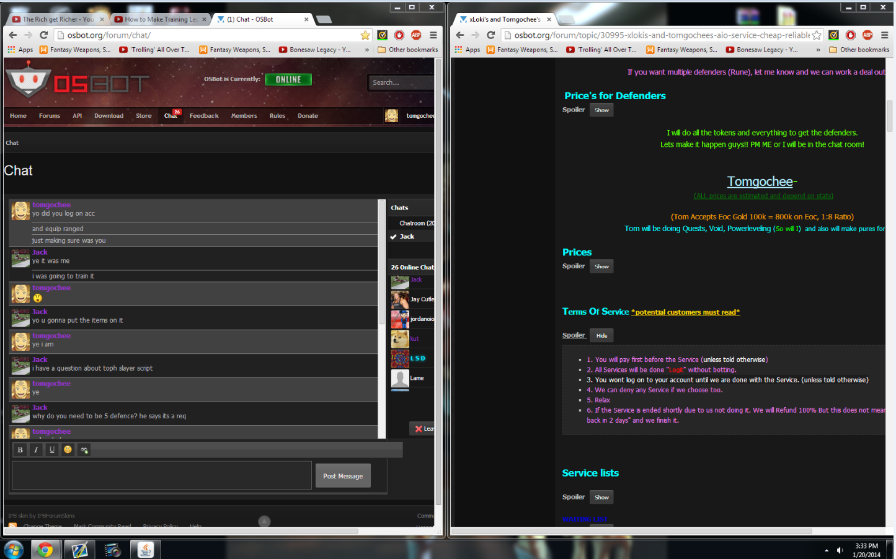Click the red stop-hand extension in forum topic window

[x=851, y=35]
